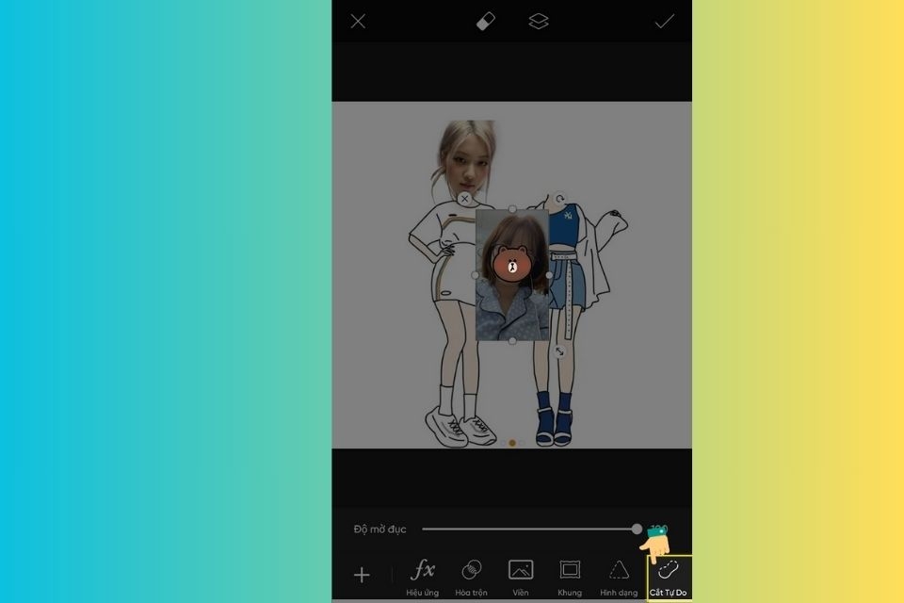Select the eraser tool at top

[486, 22]
